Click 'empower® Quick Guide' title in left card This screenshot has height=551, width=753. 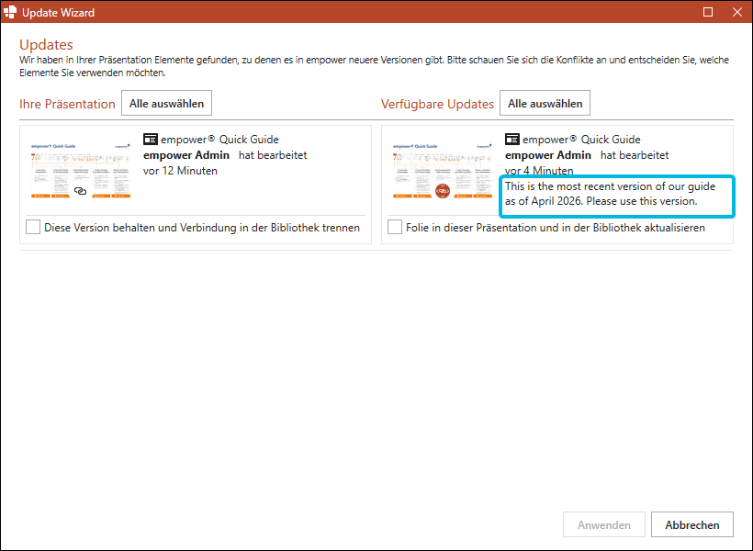(220, 140)
